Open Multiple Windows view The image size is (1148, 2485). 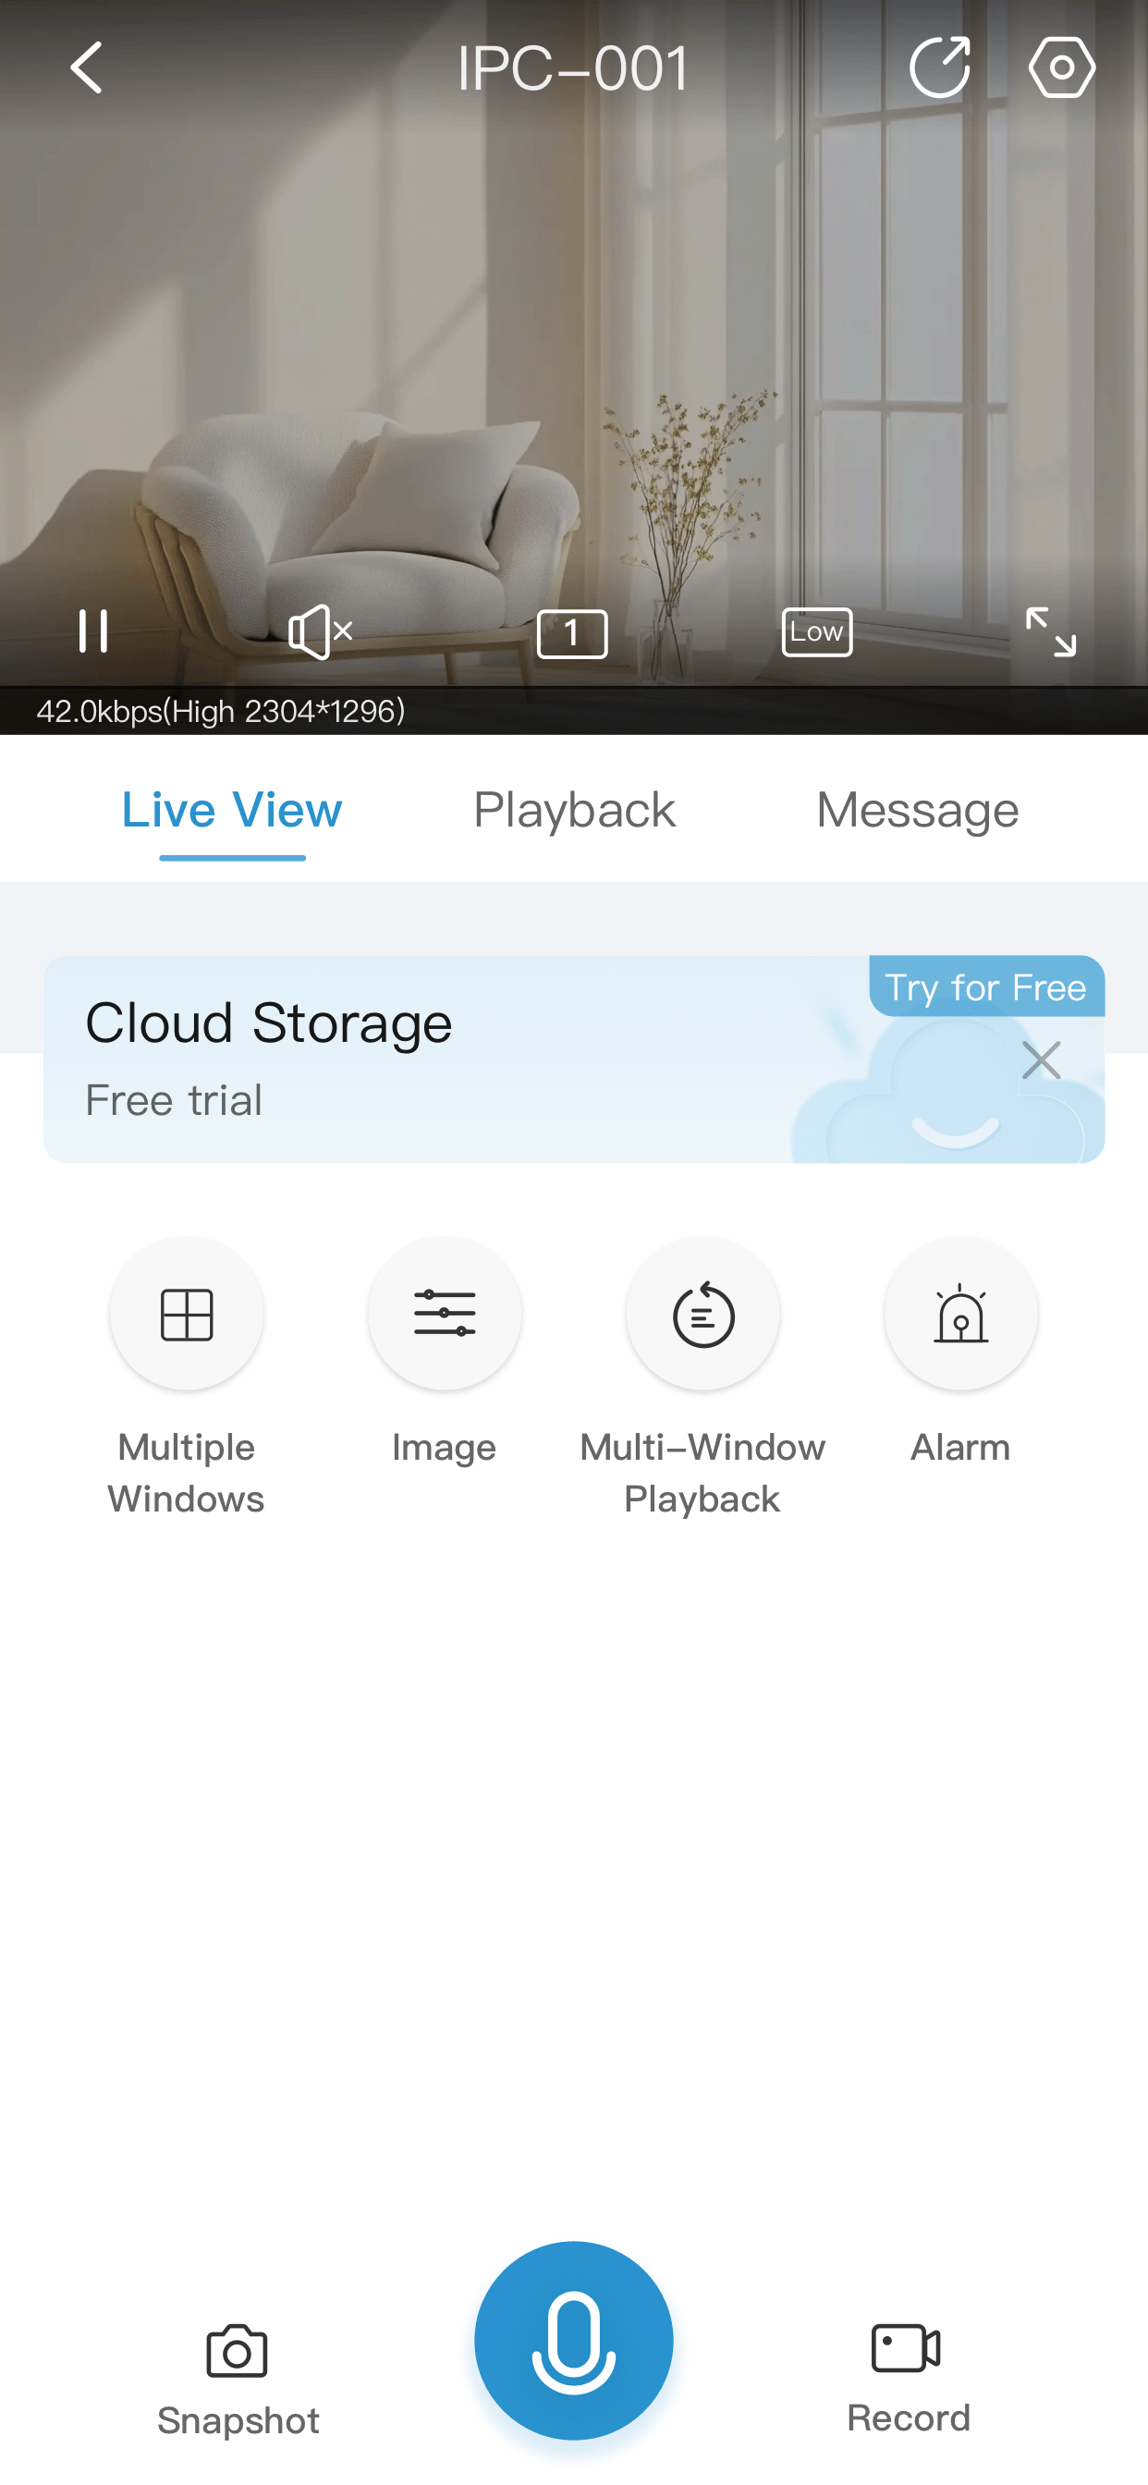tap(186, 1315)
